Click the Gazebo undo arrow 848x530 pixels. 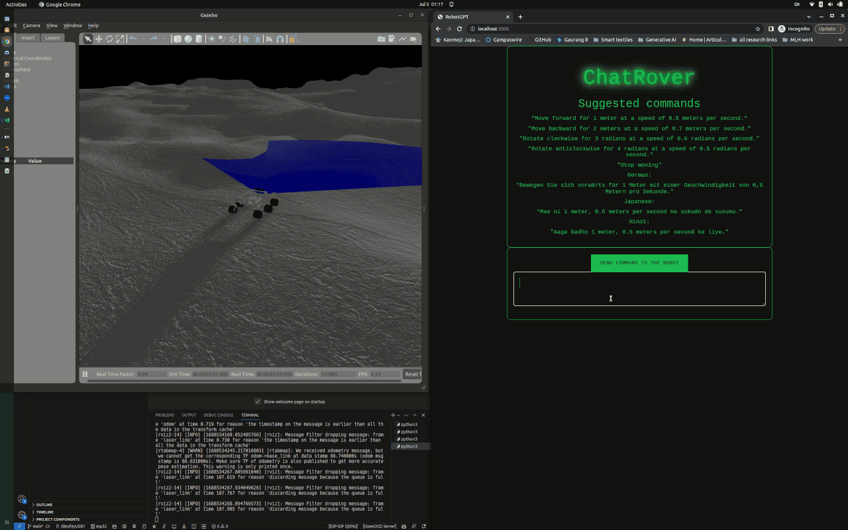pos(133,39)
